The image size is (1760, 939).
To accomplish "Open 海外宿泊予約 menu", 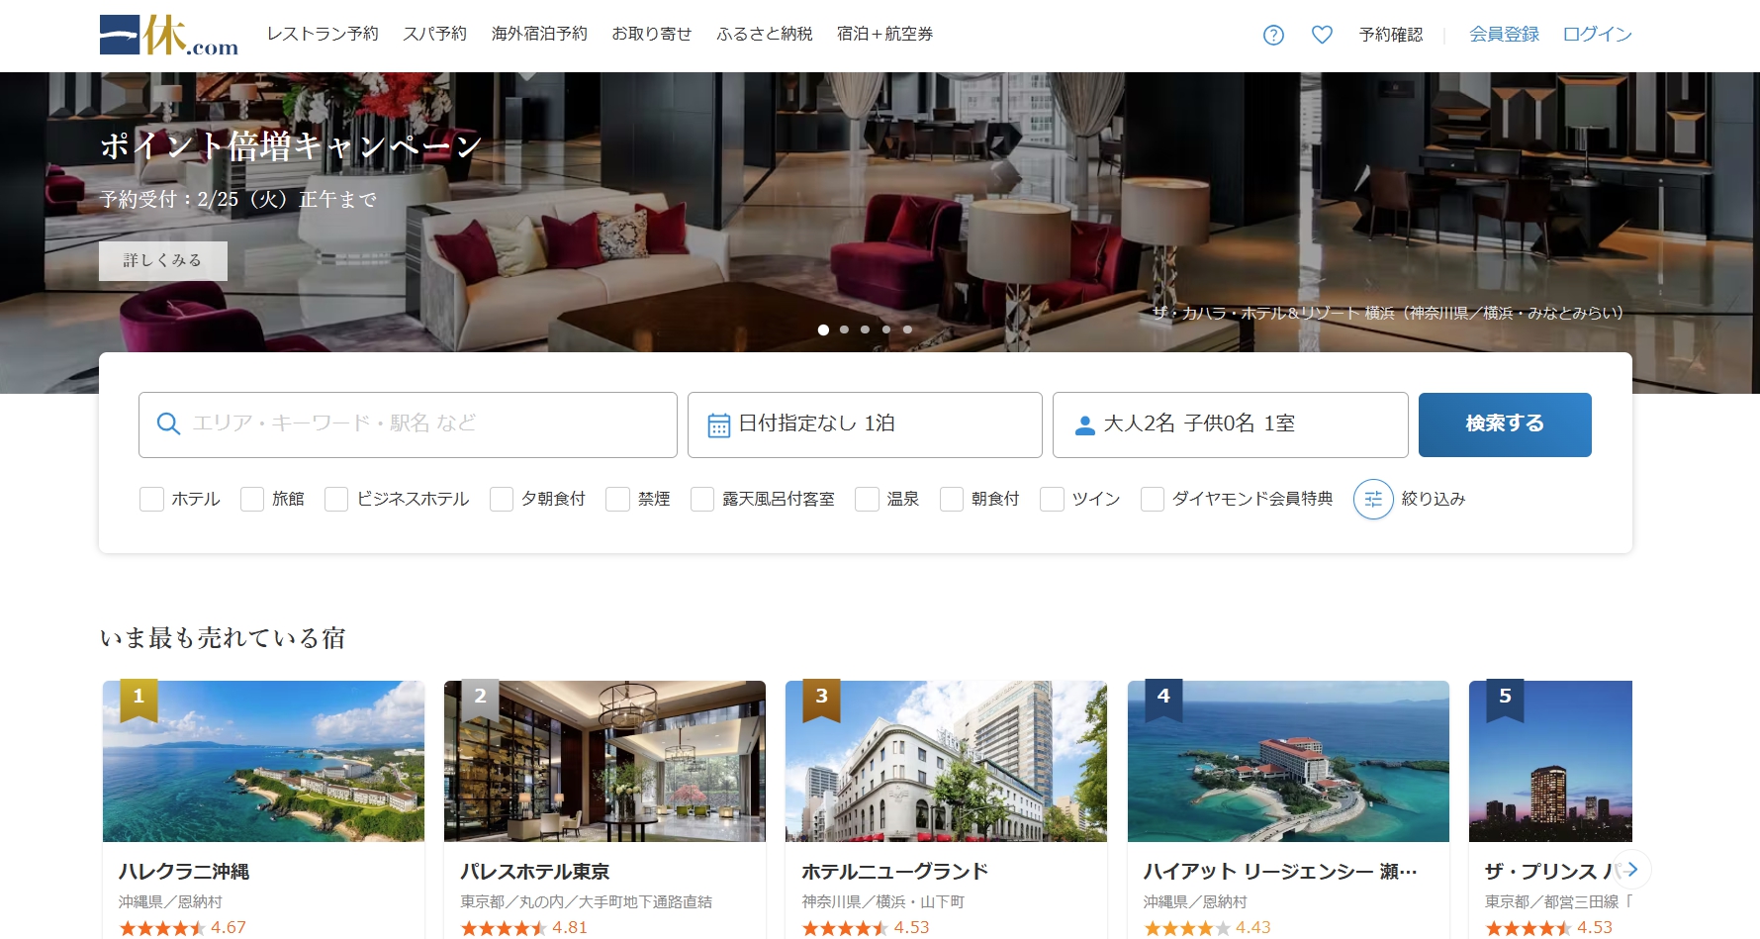I will click(x=539, y=34).
